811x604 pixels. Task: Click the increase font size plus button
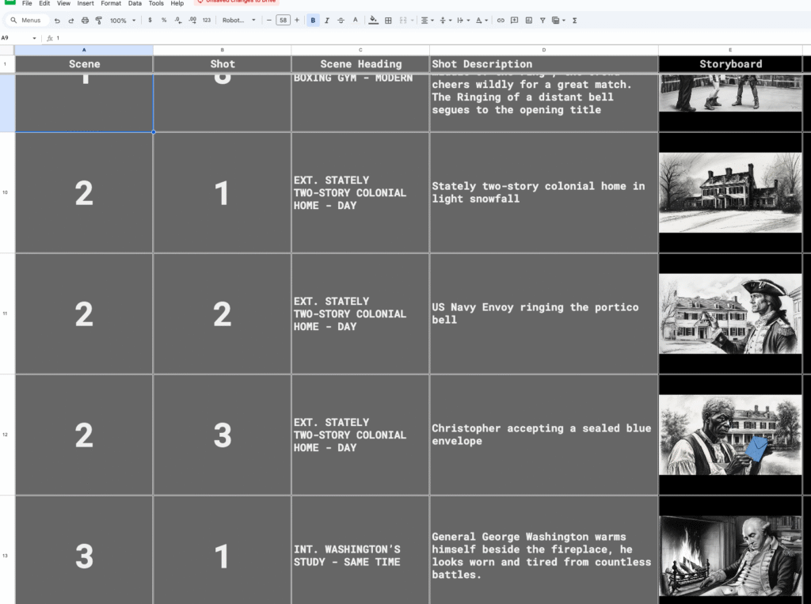pos(297,21)
